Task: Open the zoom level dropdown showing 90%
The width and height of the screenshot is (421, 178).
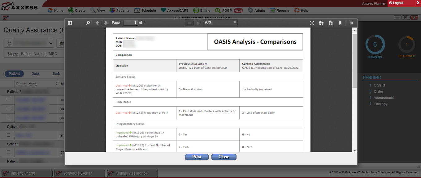Action: coord(220,22)
